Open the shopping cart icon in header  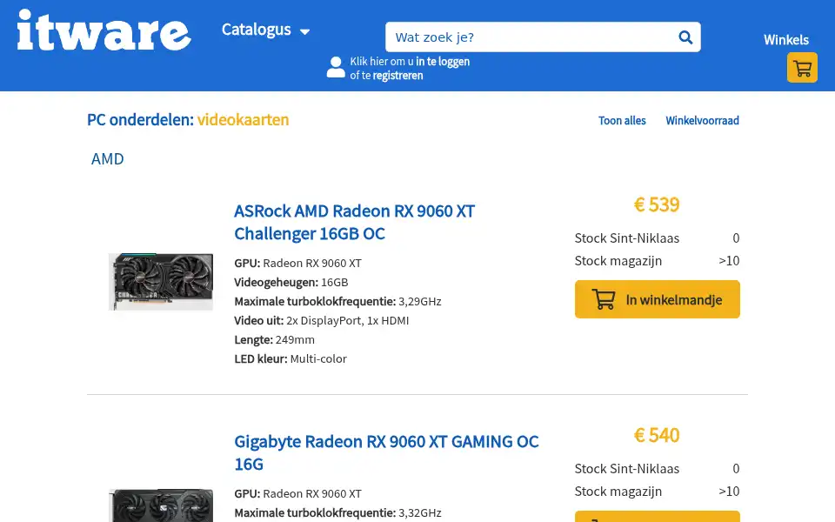coord(802,68)
